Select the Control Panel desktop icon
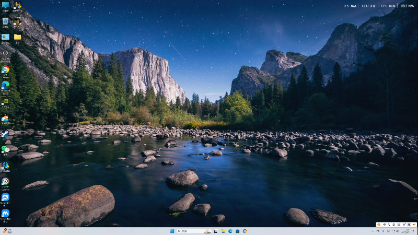Viewport: 418px width, 235px height. tap(5, 38)
